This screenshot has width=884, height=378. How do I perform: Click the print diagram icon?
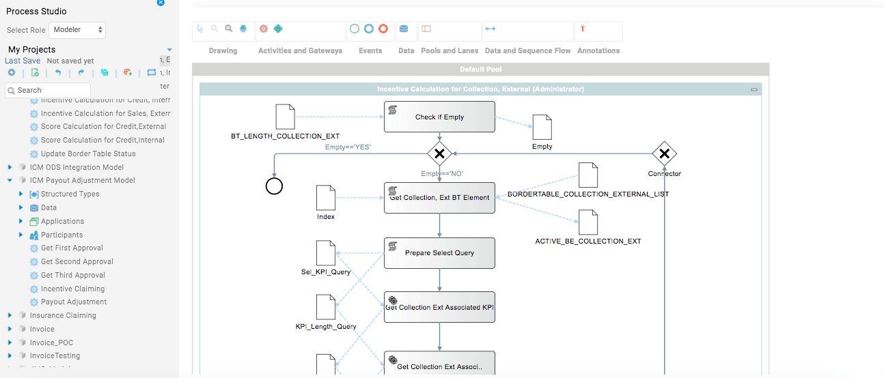coord(243,29)
